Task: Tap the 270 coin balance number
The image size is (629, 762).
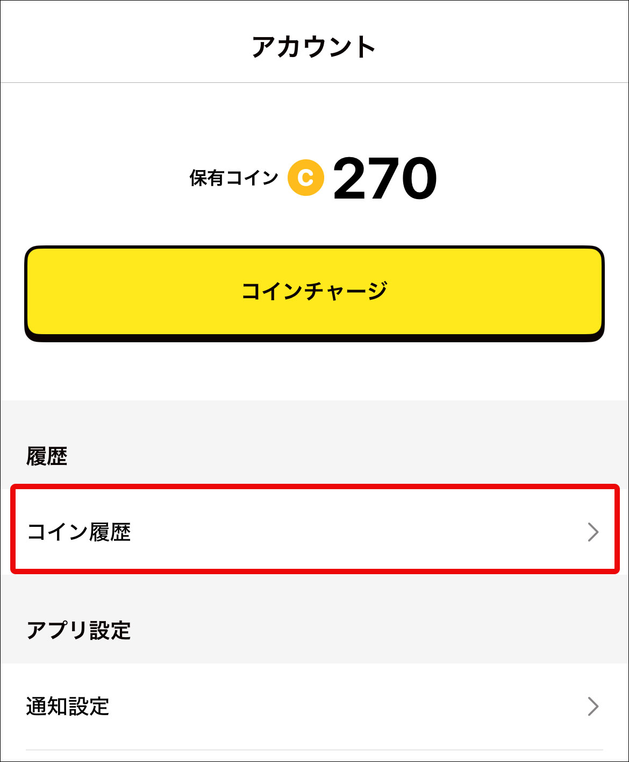Action: point(385,178)
